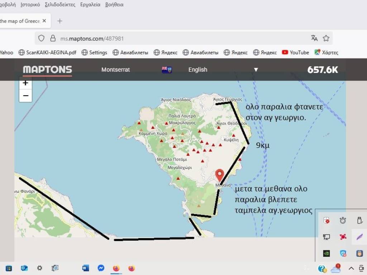Zoom in on the map
The width and height of the screenshot is (367, 275).
coord(25,83)
